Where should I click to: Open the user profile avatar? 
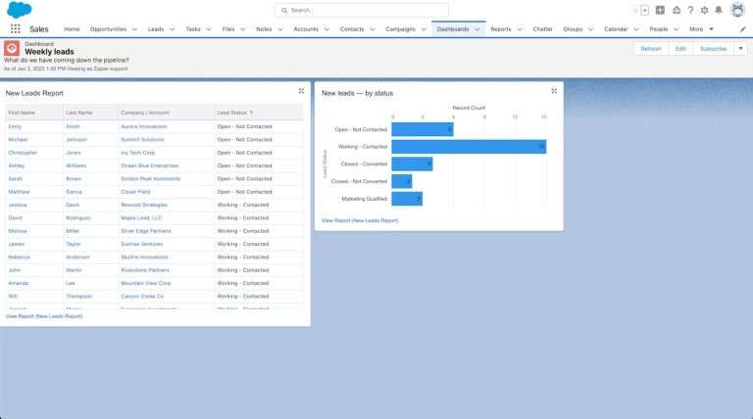pyautogui.click(x=737, y=10)
